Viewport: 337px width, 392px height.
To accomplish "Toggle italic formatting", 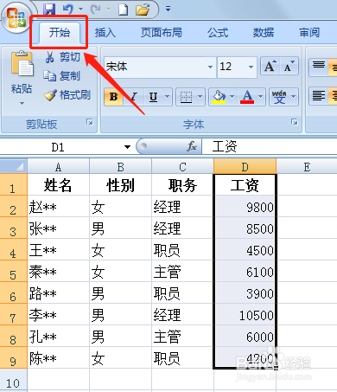I will click(x=134, y=97).
